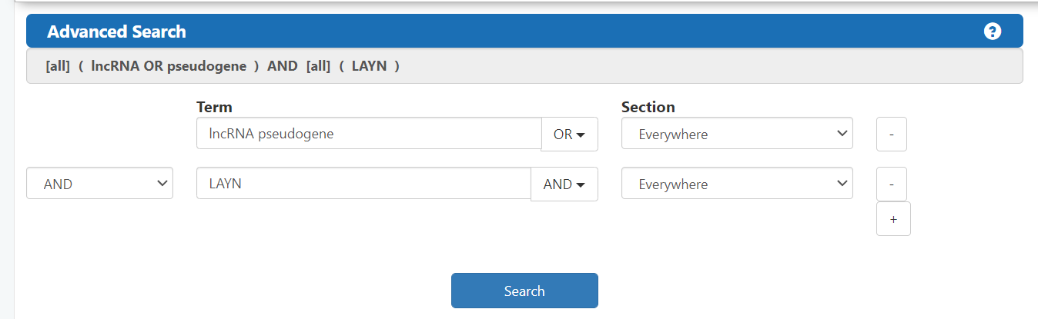Click "( LAYN )" in the query preview
The width and height of the screenshot is (1038, 319).
[375, 66]
